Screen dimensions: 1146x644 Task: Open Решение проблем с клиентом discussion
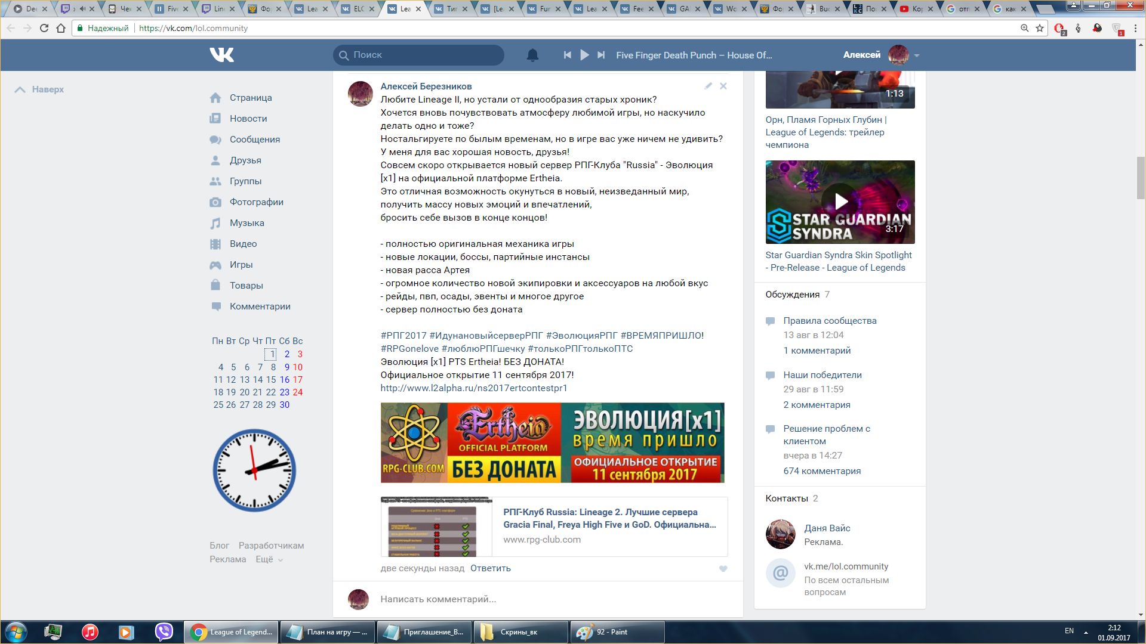tap(827, 435)
